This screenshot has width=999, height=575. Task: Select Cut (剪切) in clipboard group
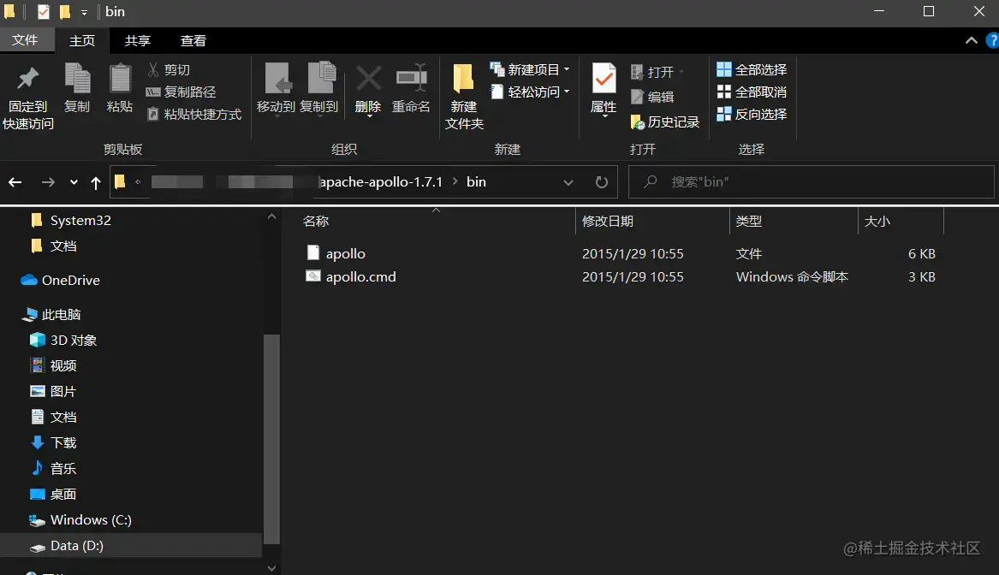click(x=169, y=69)
